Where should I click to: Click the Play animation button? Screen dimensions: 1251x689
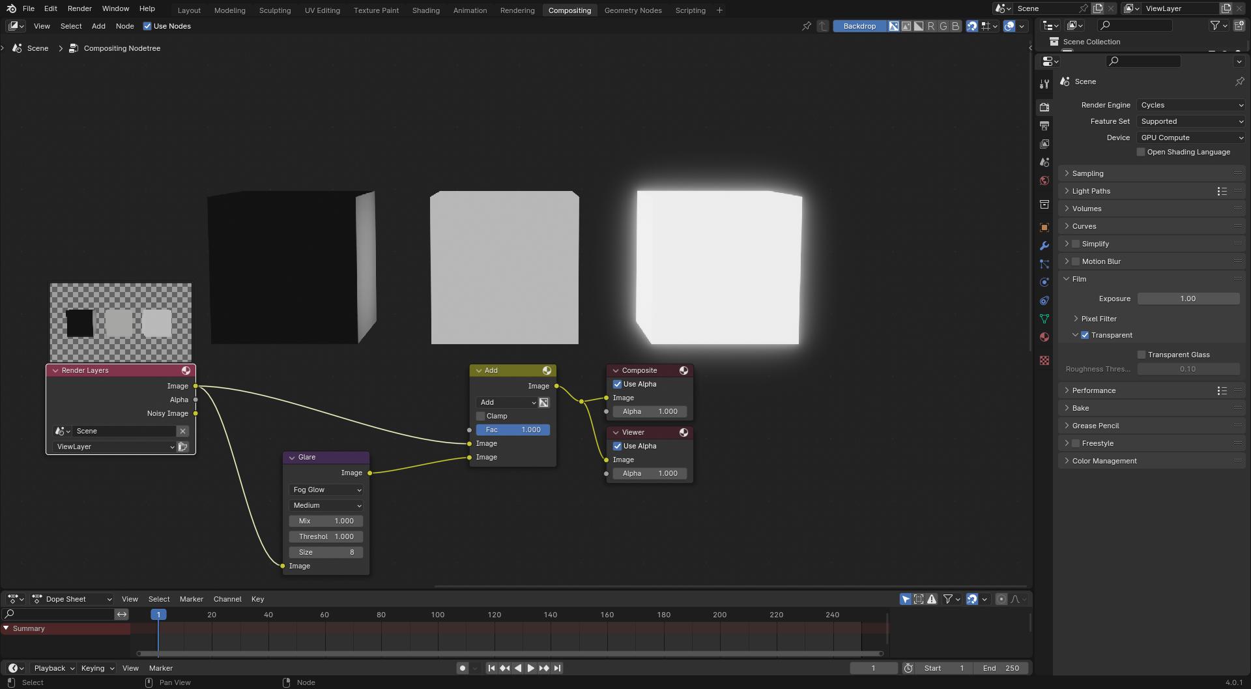(x=530, y=668)
